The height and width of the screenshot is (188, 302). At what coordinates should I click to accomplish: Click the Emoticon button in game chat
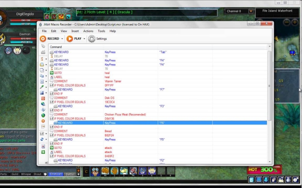pyautogui.click(x=55, y=174)
